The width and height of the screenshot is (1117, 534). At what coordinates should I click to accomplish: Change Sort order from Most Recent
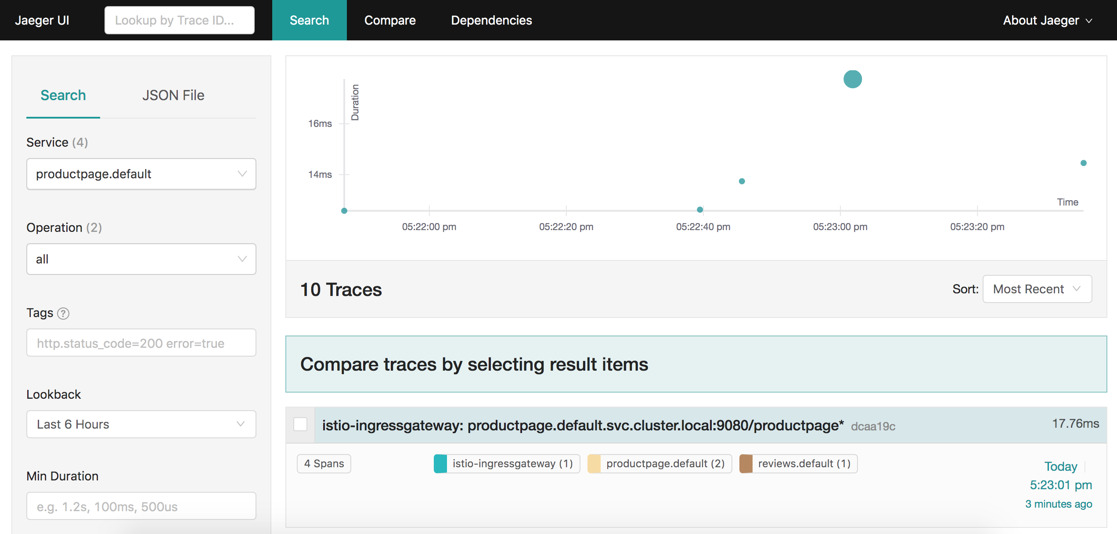pyautogui.click(x=1037, y=289)
